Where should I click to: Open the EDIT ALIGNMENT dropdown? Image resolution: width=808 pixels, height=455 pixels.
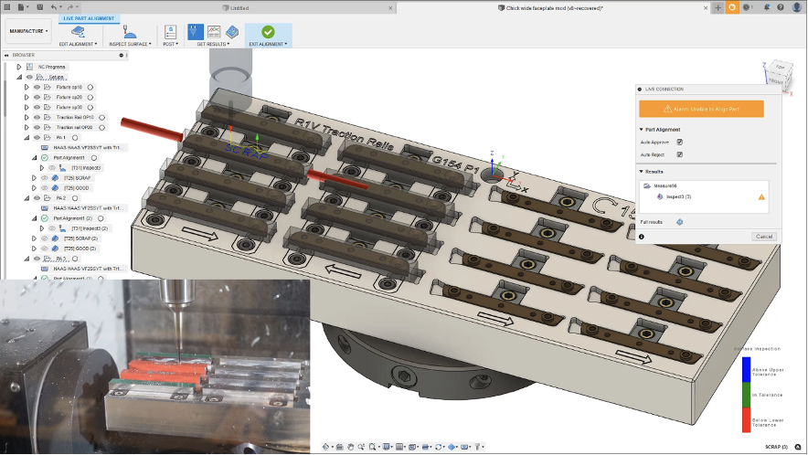tap(78, 45)
